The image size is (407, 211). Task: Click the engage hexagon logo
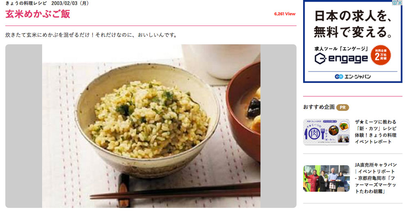tap(320, 59)
